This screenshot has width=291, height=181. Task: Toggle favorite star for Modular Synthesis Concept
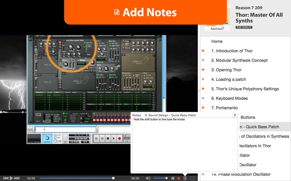[x=203, y=60]
